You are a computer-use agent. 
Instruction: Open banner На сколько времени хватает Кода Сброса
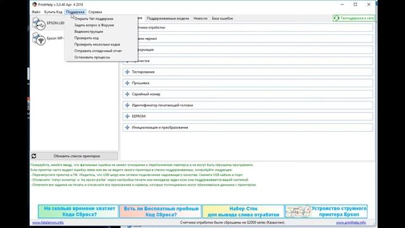pos(78,212)
